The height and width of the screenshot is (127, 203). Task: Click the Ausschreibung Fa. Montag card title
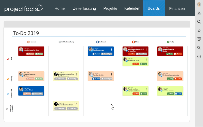coord(29,75)
